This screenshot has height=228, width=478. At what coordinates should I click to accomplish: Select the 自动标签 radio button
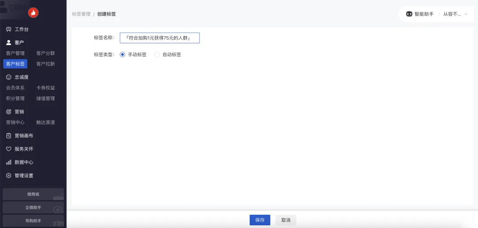coord(157,55)
